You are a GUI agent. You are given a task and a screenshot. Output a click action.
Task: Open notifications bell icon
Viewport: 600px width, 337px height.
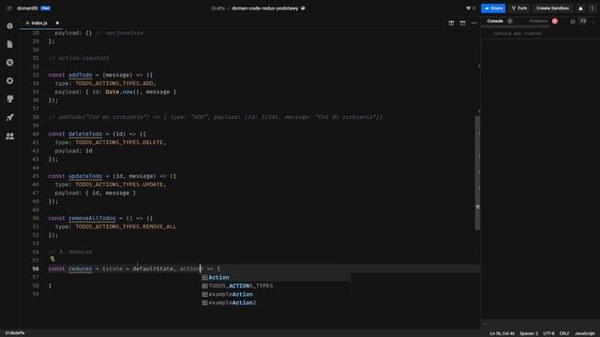tap(580, 8)
